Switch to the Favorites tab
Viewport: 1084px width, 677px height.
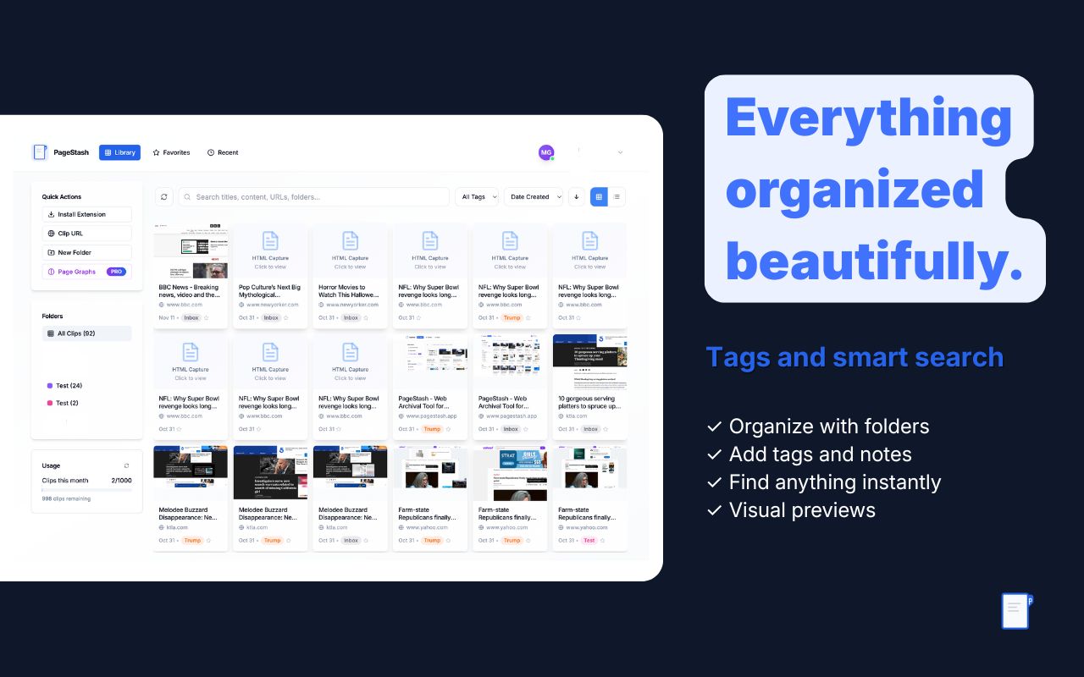click(x=171, y=152)
